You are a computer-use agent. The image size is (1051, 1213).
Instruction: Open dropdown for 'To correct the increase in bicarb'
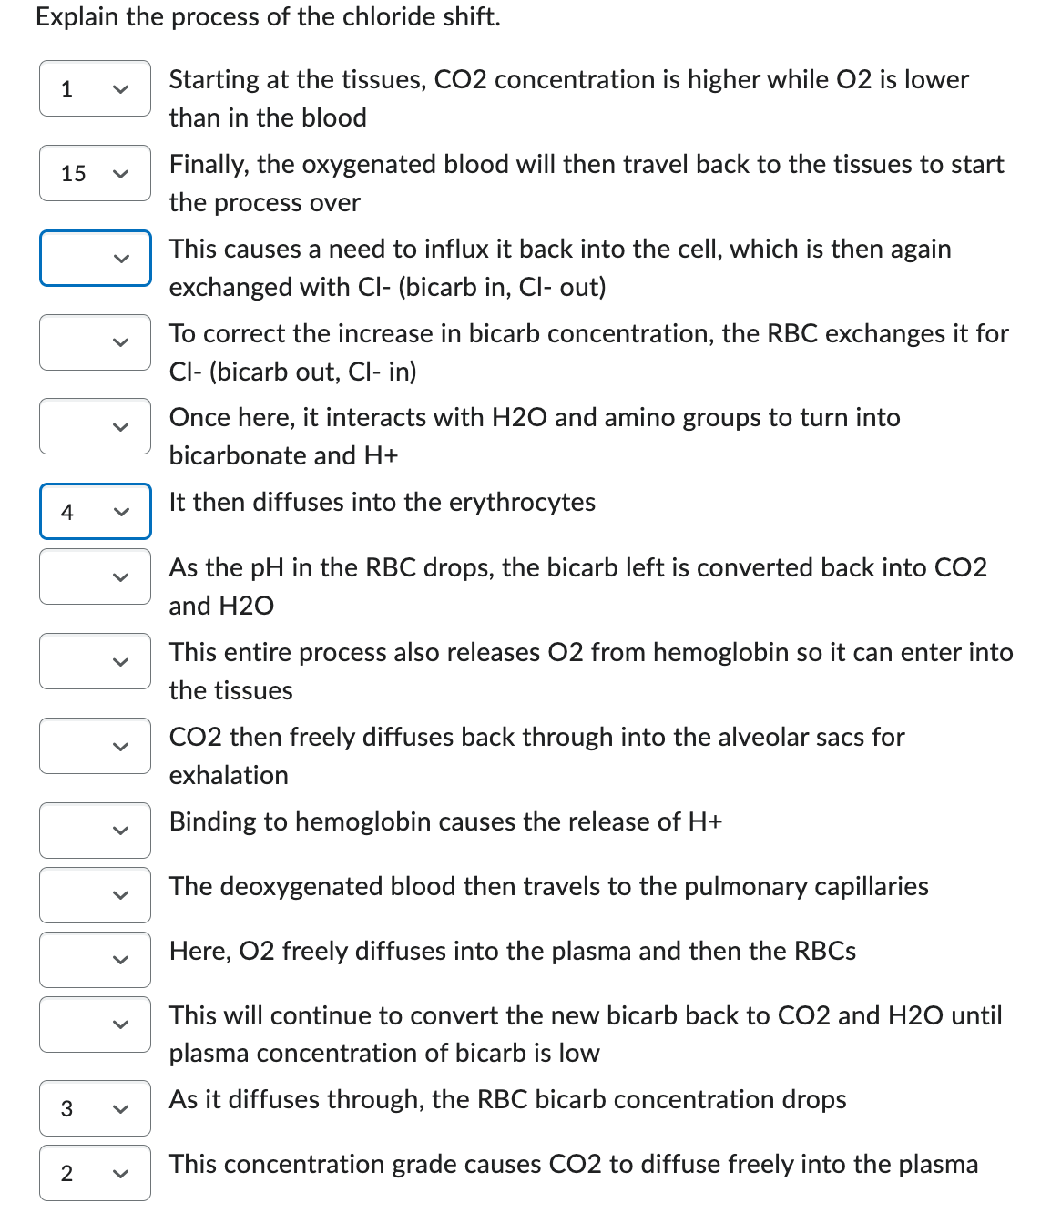pos(95,342)
